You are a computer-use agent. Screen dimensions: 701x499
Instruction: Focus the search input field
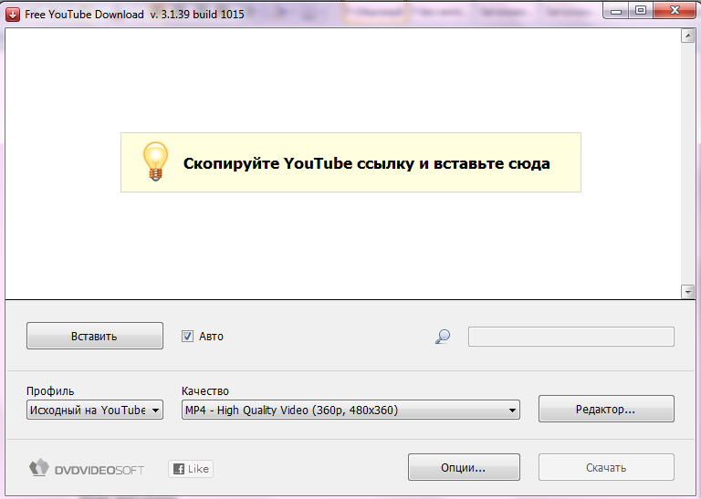pyautogui.click(x=570, y=337)
